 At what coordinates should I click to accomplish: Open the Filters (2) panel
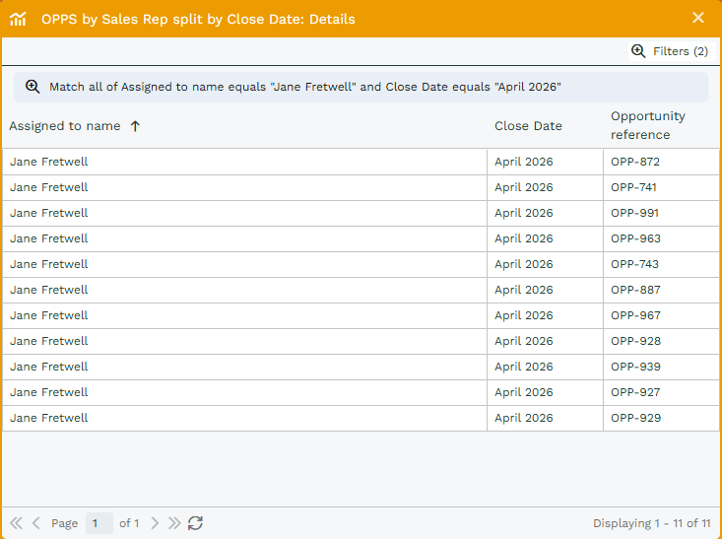tap(670, 51)
